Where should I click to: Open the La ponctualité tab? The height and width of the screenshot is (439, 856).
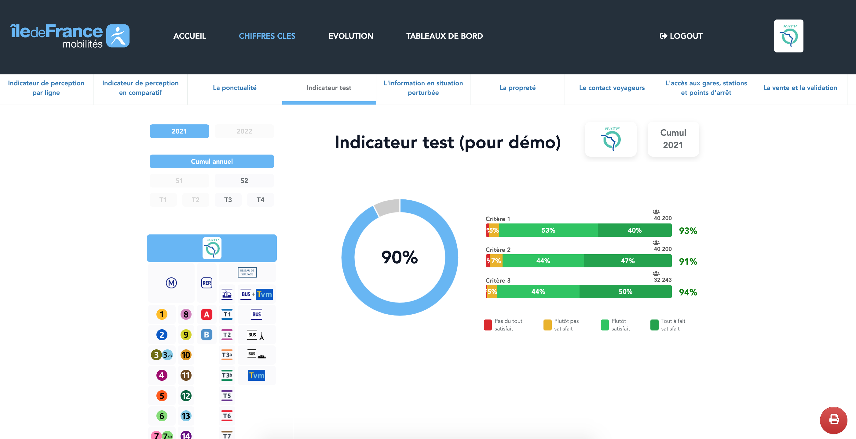click(x=235, y=88)
